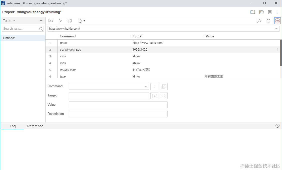Click the Run all tests icon
Screen dimensions: 282x170
tap(51, 21)
